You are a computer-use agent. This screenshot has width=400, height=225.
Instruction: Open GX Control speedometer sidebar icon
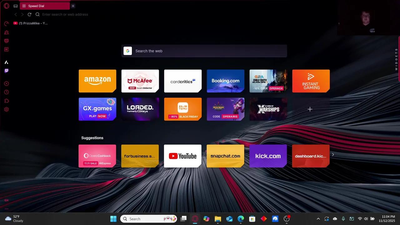(6, 23)
